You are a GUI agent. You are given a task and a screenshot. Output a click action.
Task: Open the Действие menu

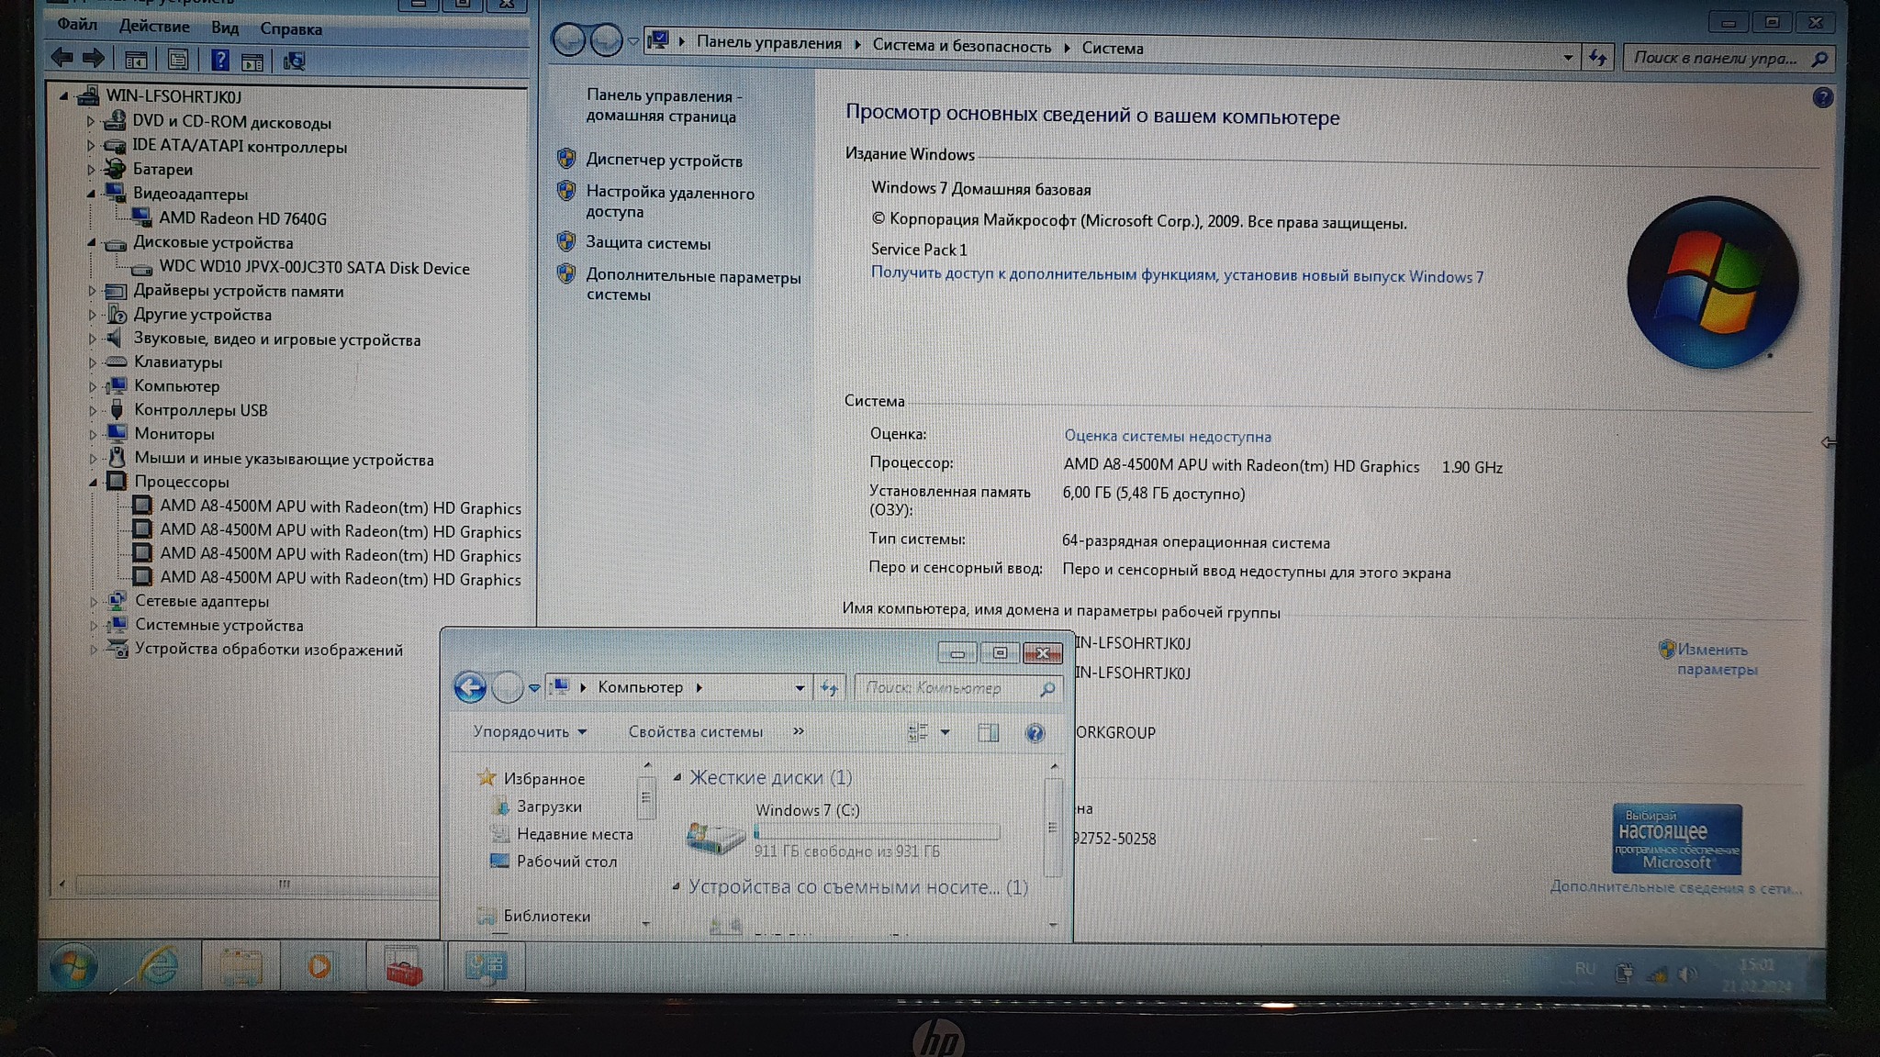(154, 27)
